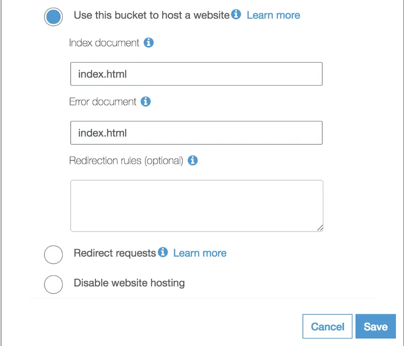Click the 'Use this bucket to host a website' label text

coord(151,15)
